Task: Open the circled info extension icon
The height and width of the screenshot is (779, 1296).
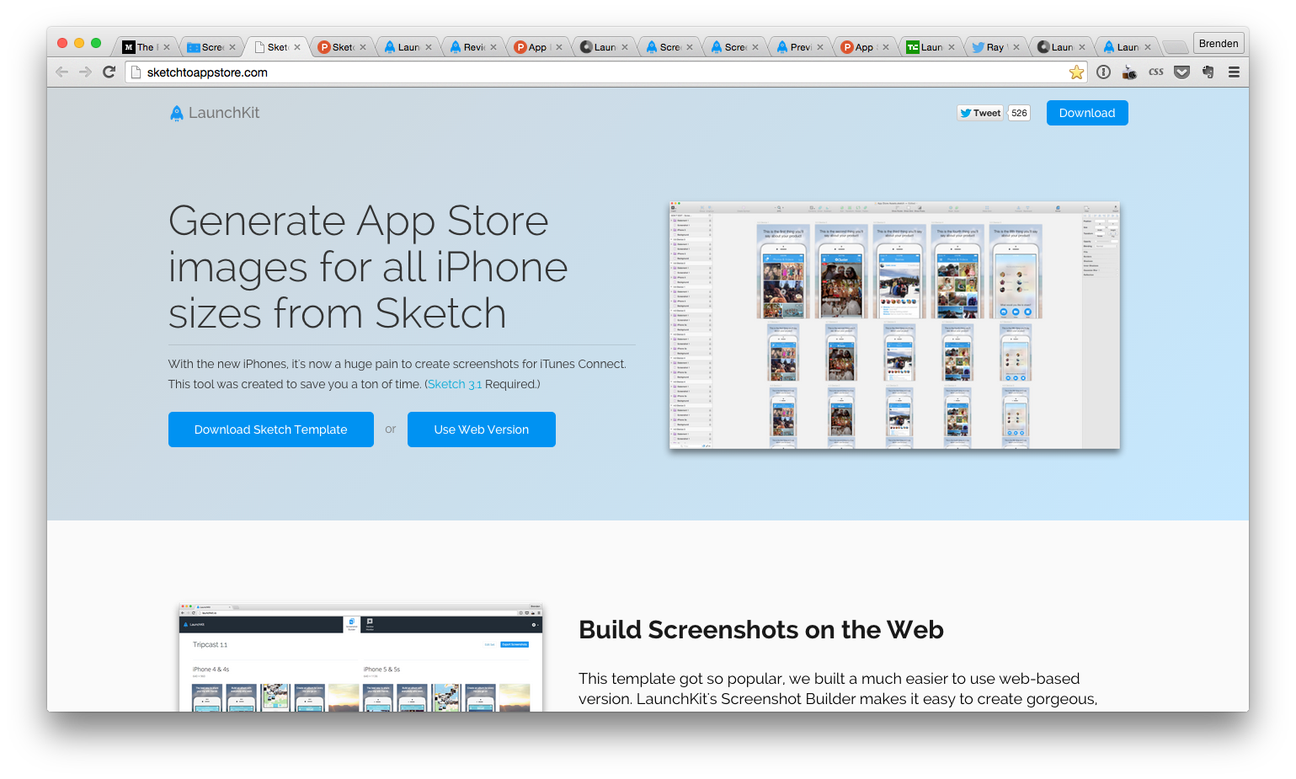Action: click(1103, 72)
